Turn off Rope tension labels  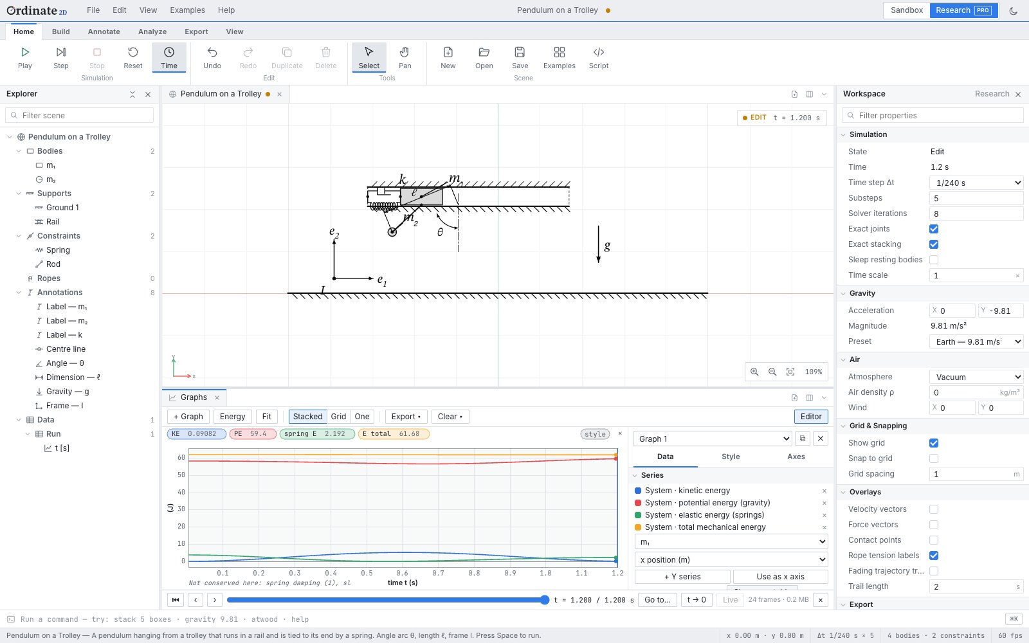(x=934, y=556)
